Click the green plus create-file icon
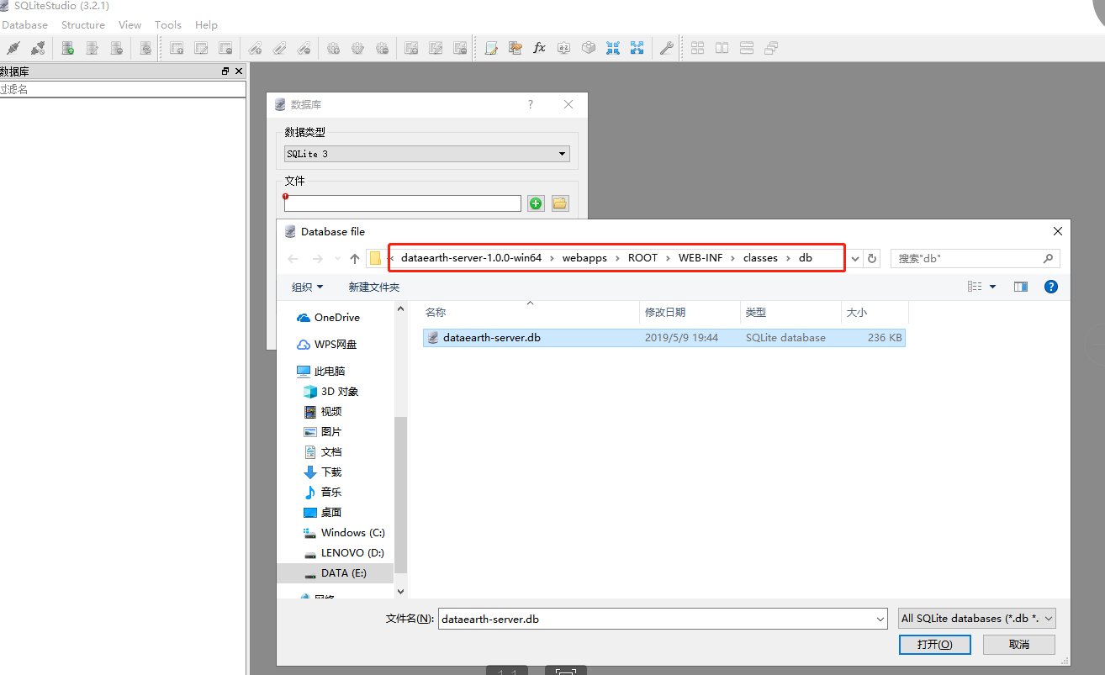 536,203
